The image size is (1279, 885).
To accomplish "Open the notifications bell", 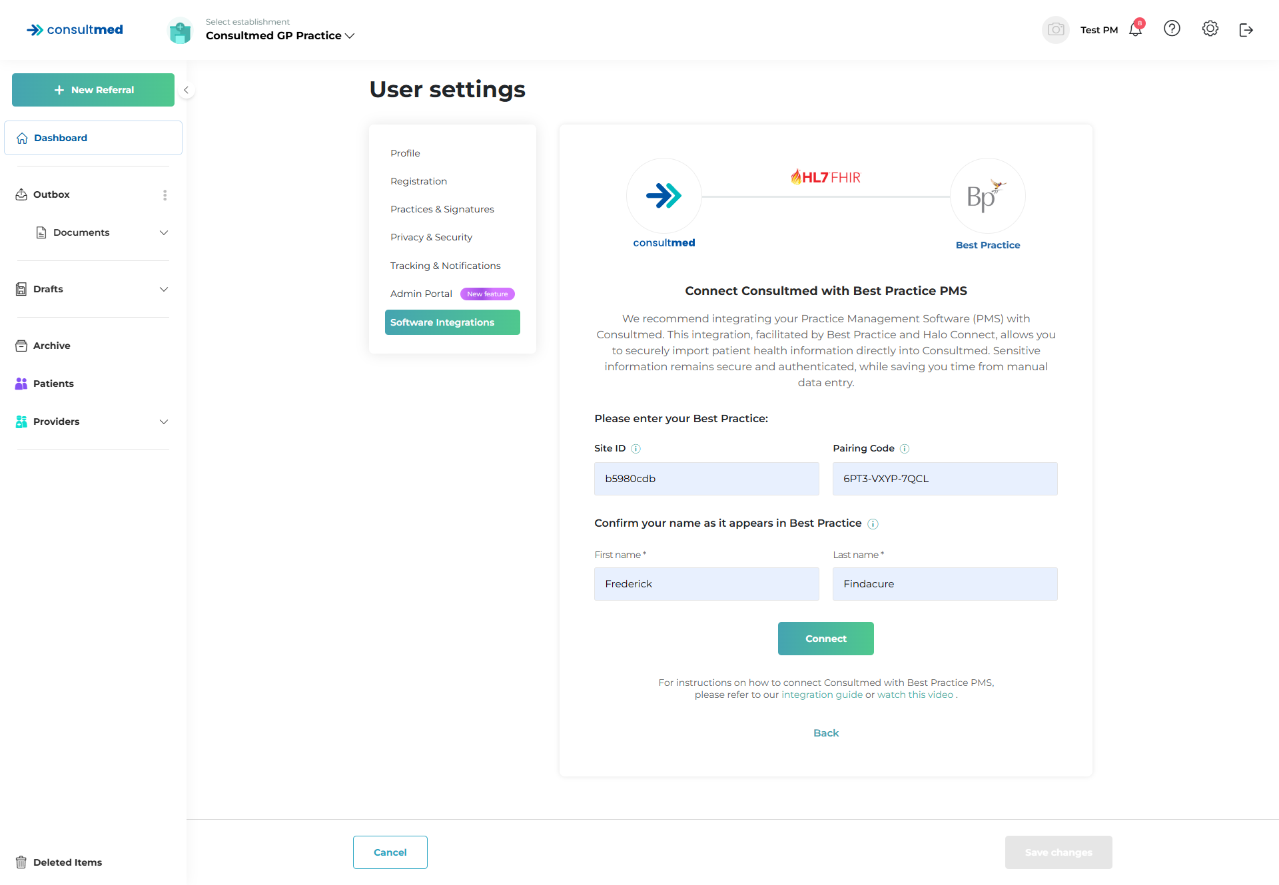I will tap(1136, 29).
